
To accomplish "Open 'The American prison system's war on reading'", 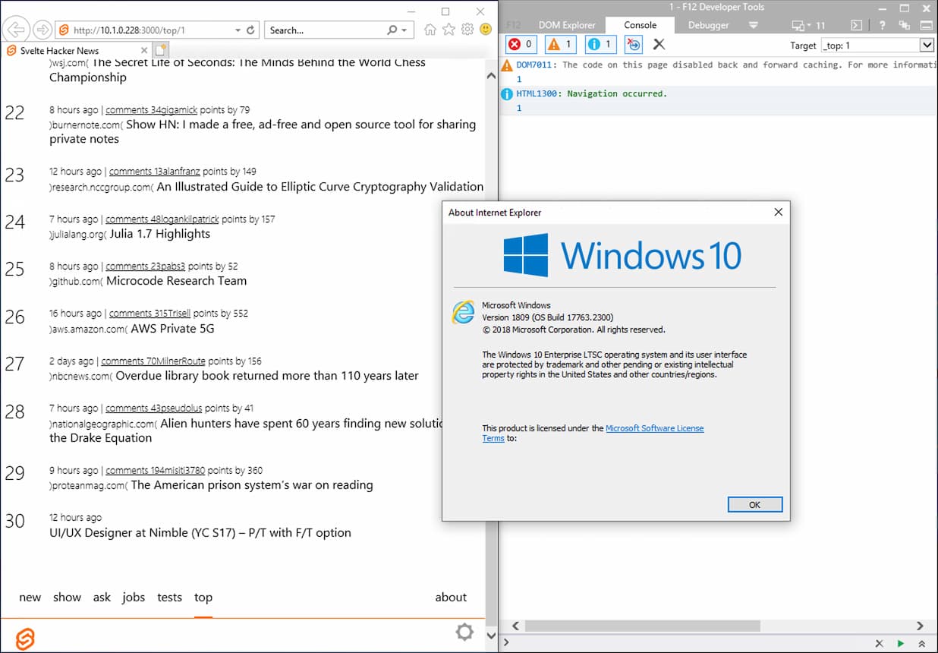I will coord(252,485).
